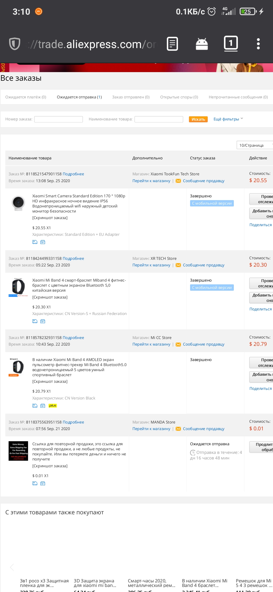Click the orange Искать search button
Image resolution: width=273 pixels, height=592 pixels.
pos(198,119)
